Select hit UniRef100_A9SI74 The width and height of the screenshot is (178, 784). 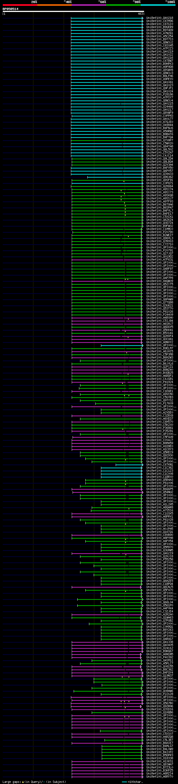(x=160, y=189)
